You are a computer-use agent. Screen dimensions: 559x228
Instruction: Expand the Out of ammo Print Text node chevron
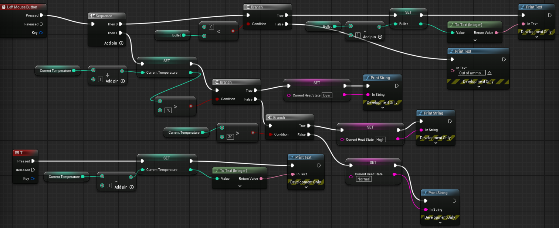click(x=478, y=87)
